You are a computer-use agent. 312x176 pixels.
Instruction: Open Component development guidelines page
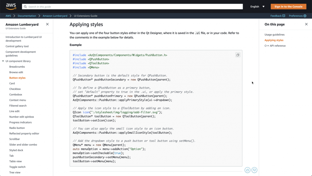point(21,54)
